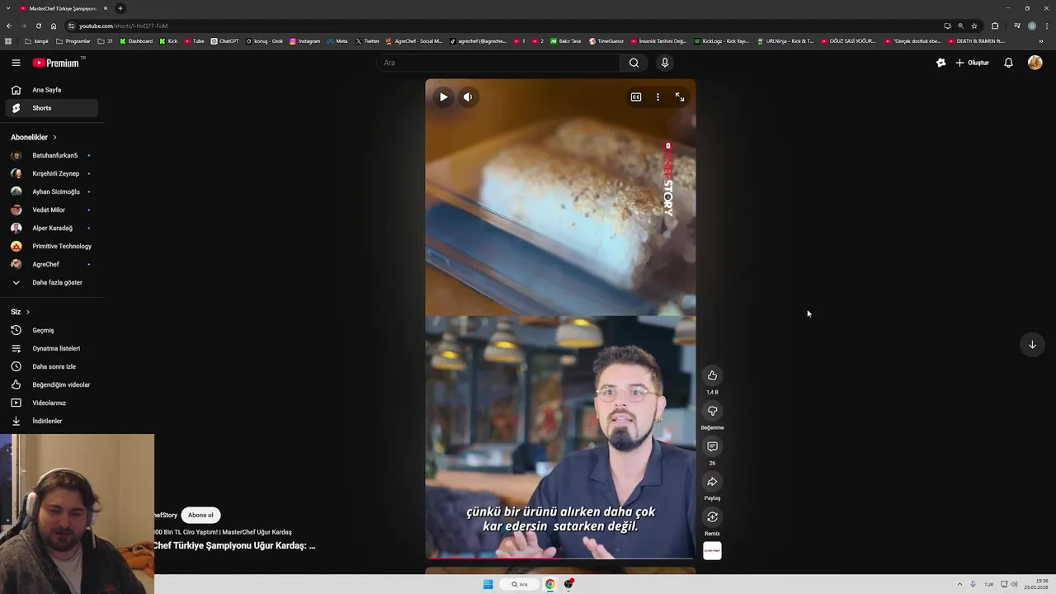Open the comments panel with 26 comments
The image size is (1056, 594).
(x=712, y=446)
